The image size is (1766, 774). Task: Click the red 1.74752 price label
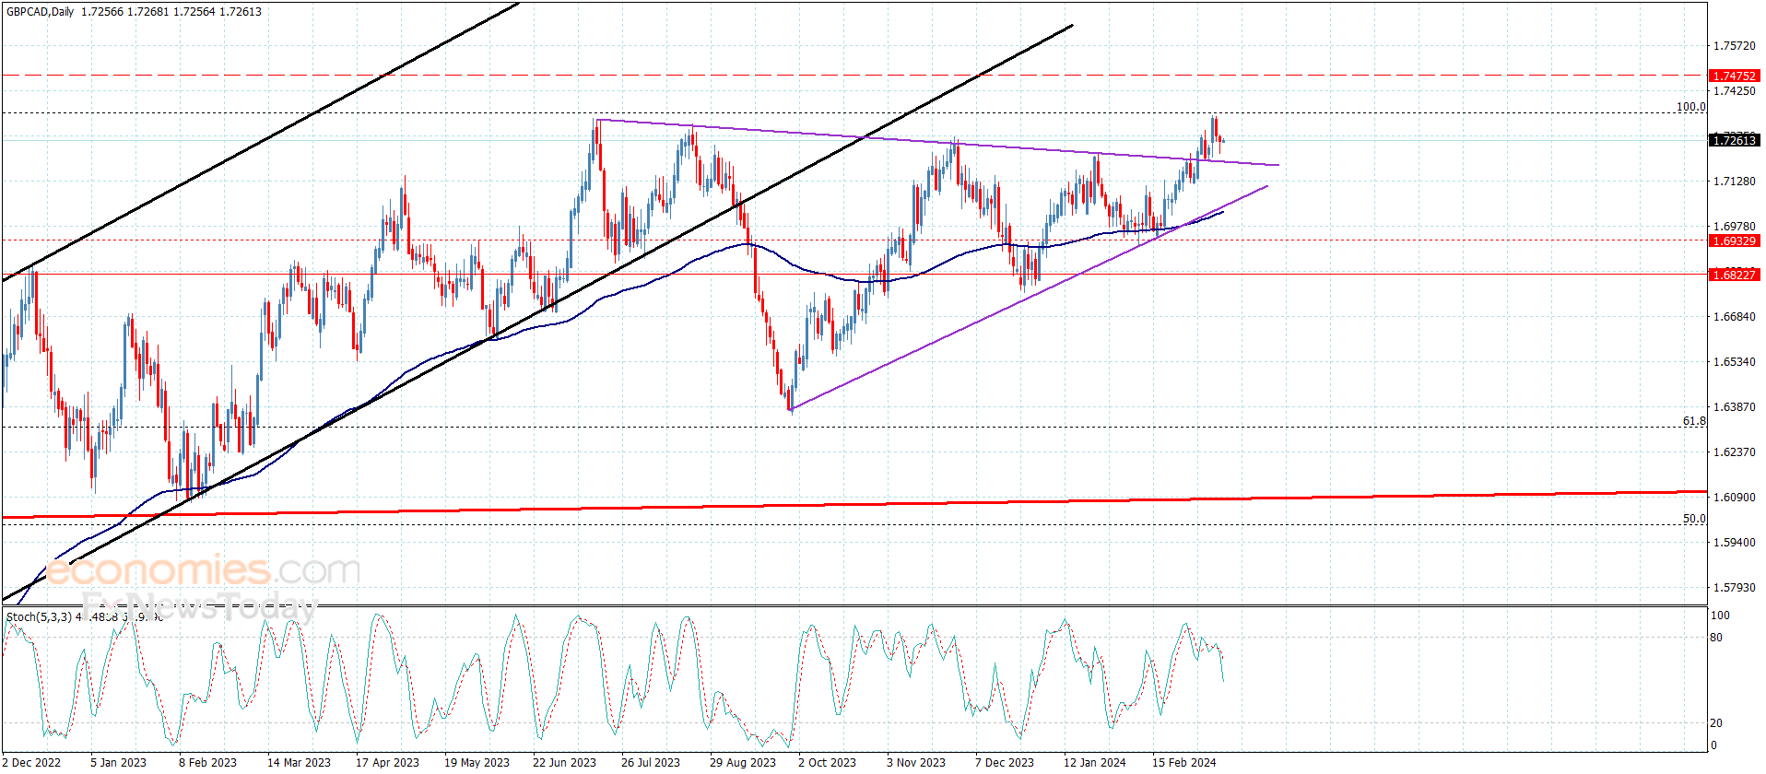[1734, 76]
